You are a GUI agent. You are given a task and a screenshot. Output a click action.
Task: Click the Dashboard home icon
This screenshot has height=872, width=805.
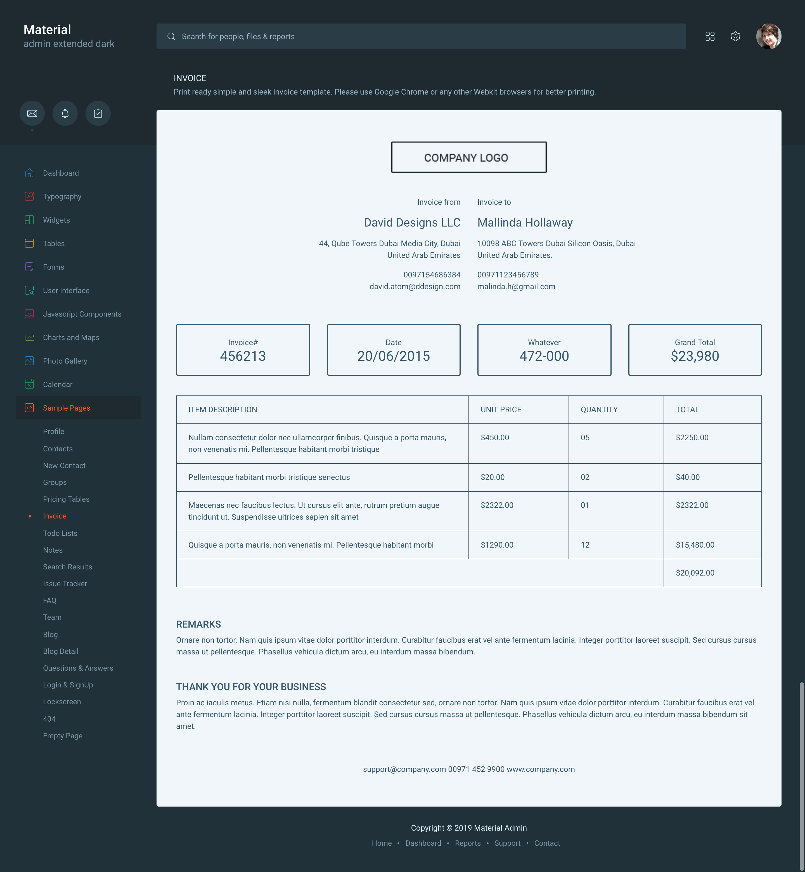(x=29, y=173)
